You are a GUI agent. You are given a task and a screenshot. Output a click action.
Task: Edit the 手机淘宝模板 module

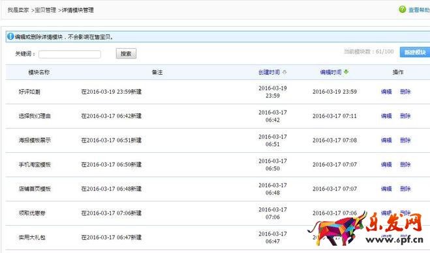386,165
